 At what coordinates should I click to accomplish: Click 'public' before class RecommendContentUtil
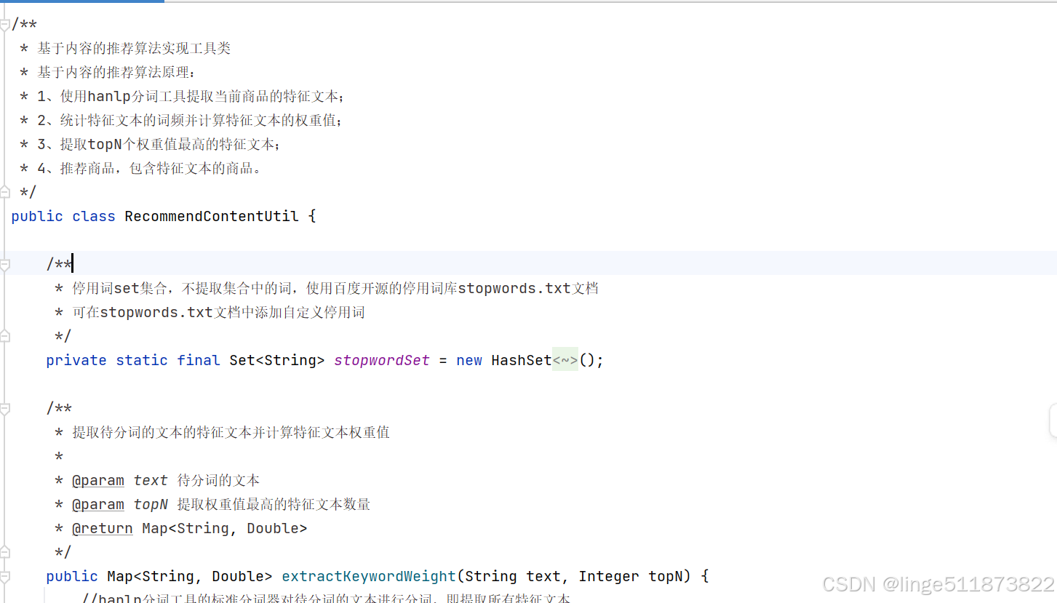[37, 216]
